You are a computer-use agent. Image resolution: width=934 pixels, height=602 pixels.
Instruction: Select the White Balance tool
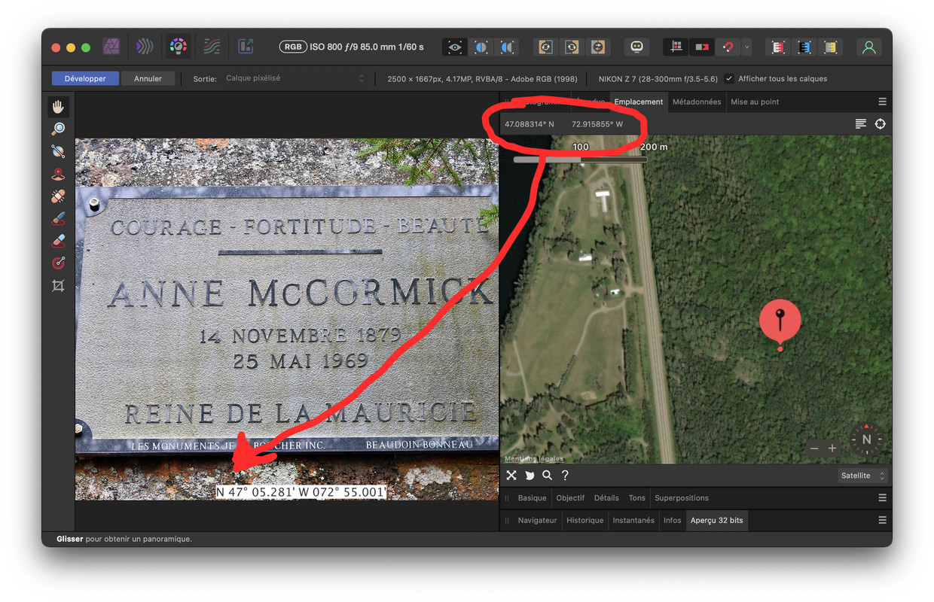point(58,151)
